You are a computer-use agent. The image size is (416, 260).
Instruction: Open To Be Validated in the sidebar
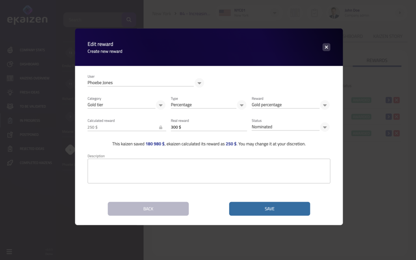[x=32, y=106]
